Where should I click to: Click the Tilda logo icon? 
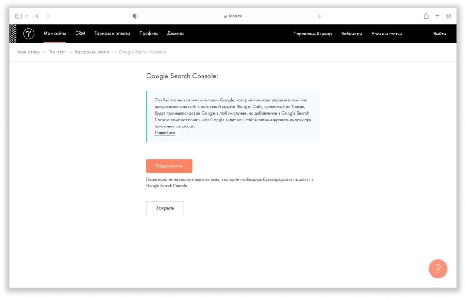tap(29, 34)
